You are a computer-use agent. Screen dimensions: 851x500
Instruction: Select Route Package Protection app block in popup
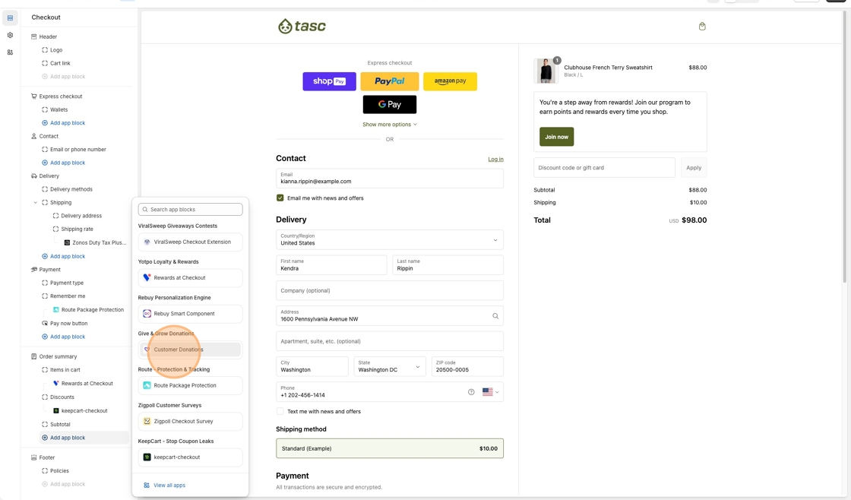(190, 385)
